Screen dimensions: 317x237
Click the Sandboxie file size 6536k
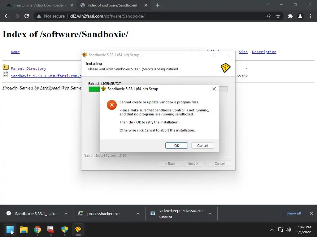click(x=242, y=76)
